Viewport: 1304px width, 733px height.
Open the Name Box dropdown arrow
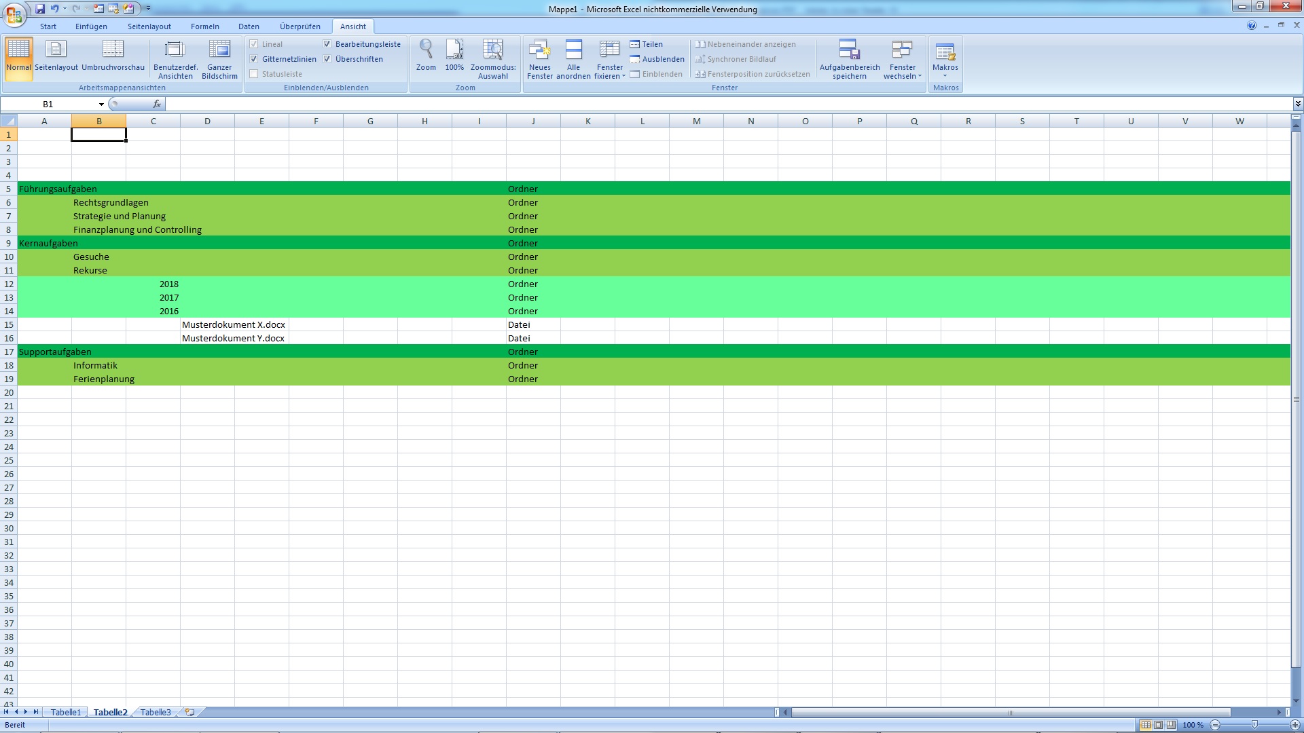click(101, 105)
